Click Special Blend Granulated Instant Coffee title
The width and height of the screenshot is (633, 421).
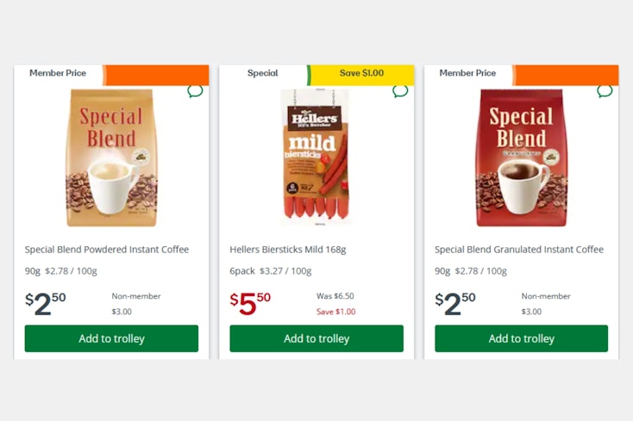[519, 250]
